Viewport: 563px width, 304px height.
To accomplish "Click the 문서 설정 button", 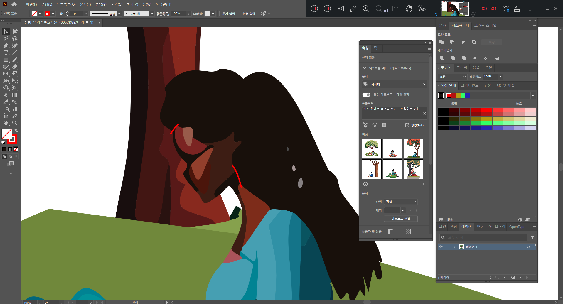I will click(x=228, y=14).
